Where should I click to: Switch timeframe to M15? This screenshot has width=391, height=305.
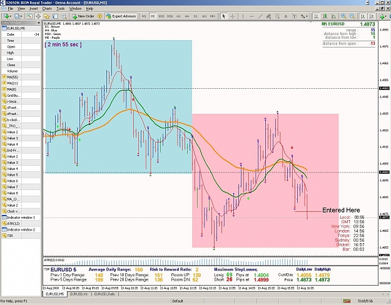point(161,16)
